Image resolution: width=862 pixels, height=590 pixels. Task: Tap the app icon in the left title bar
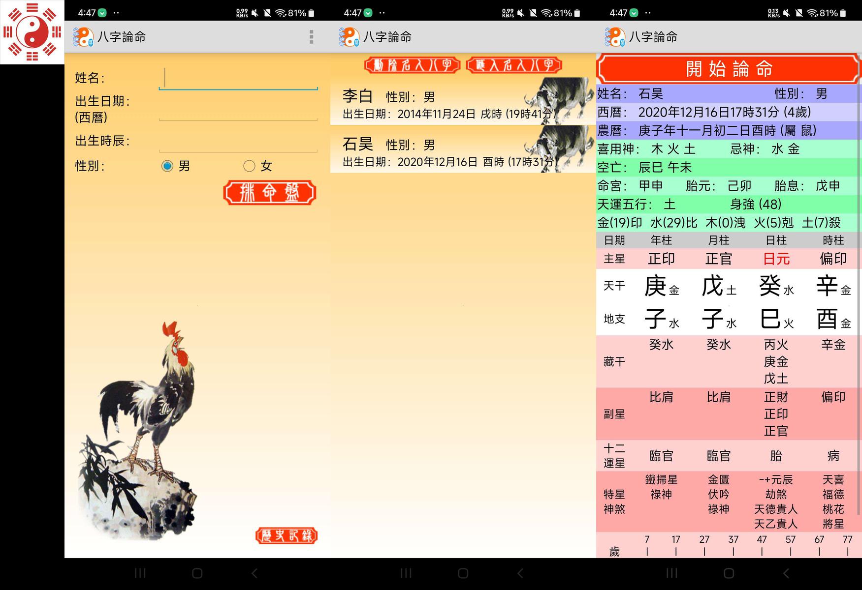pyautogui.click(x=83, y=37)
